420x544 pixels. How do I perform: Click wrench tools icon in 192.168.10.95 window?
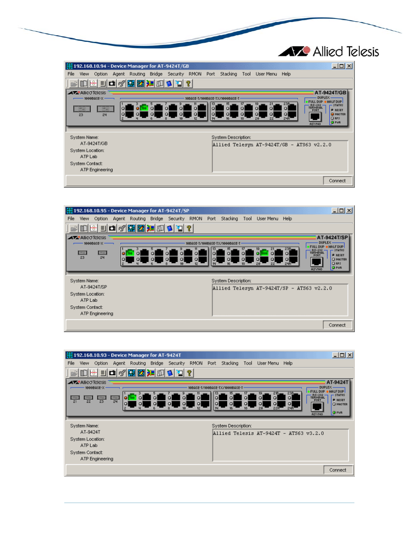click(122, 228)
